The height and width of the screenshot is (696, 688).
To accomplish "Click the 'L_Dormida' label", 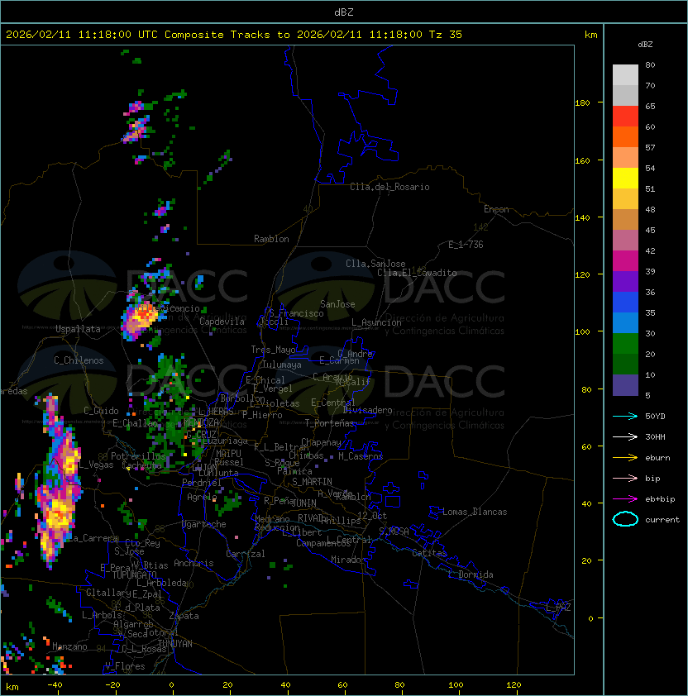I will click(x=471, y=574).
